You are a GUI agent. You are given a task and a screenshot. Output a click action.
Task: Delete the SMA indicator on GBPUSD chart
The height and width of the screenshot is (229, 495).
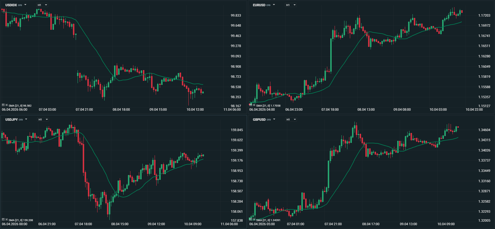tap(254, 219)
